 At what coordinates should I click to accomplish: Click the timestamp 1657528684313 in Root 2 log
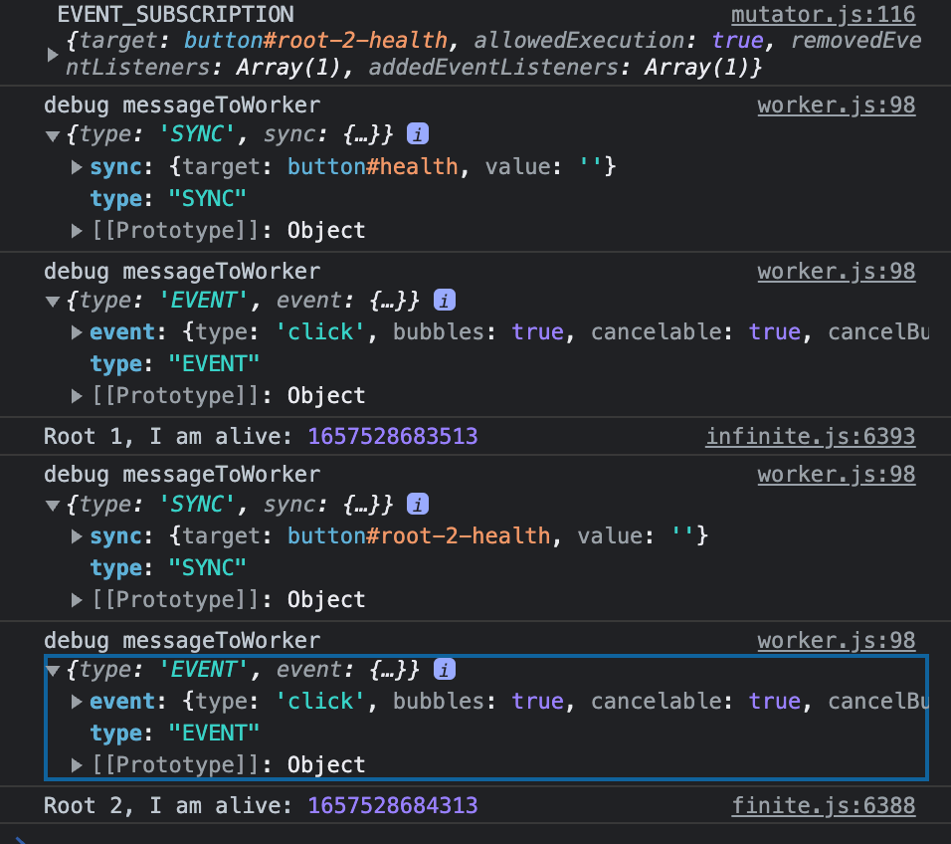[x=393, y=805]
